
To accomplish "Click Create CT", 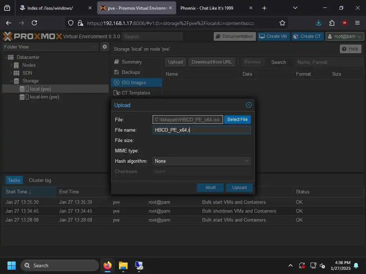I will pyautogui.click(x=307, y=36).
